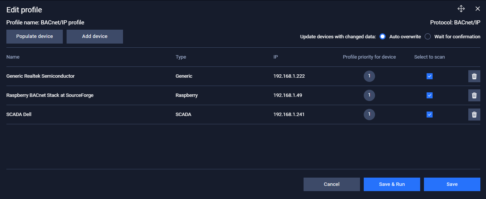The width and height of the screenshot is (486, 199).
Task: Toggle scan checkbox for Raspberry BACnet Stack
Action: pyautogui.click(x=430, y=95)
